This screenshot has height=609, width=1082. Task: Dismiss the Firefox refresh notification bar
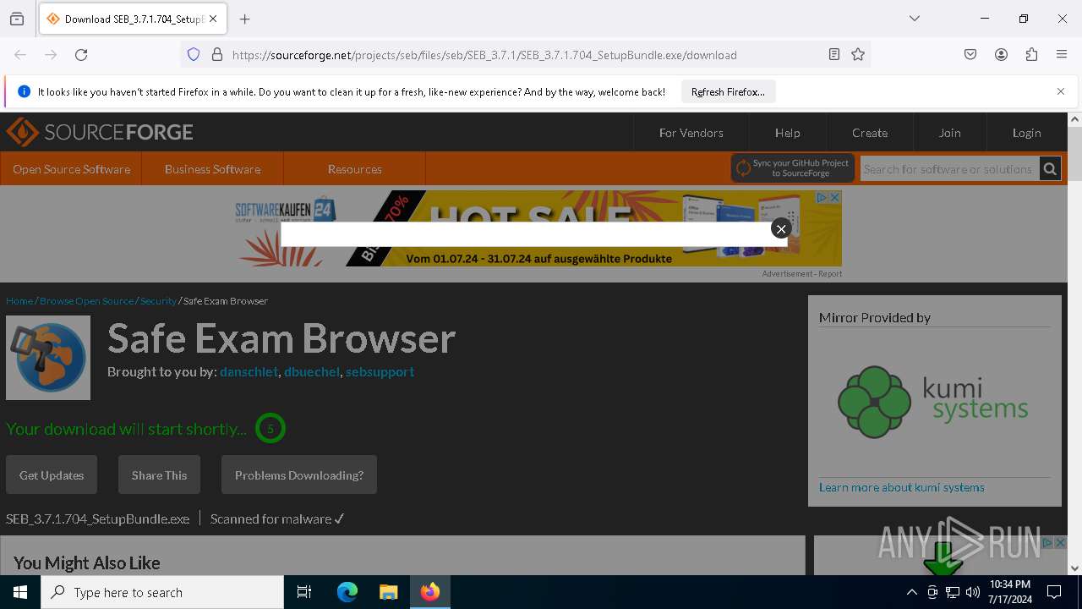tap(1061, 91)
